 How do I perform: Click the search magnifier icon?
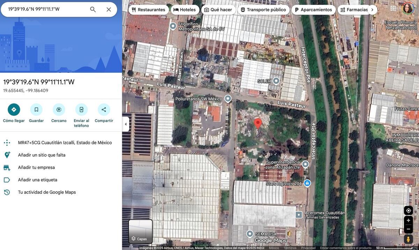coord(93,9)
